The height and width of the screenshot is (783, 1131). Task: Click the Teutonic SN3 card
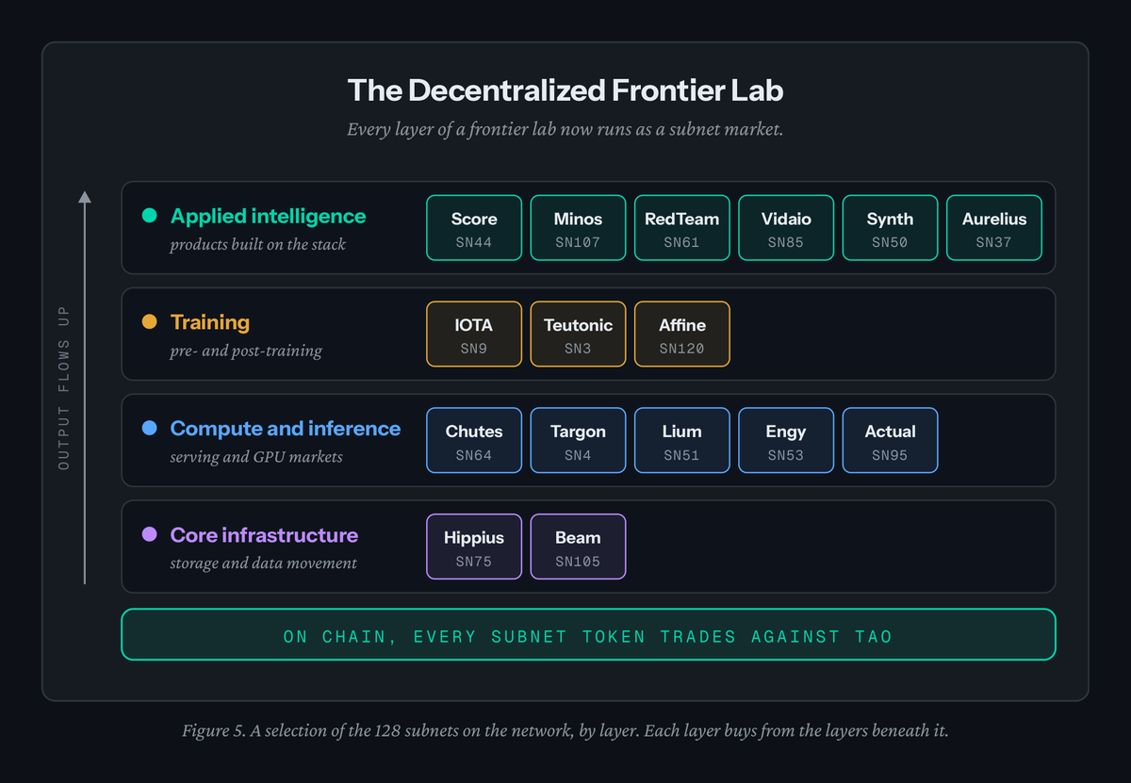[578, 334]
